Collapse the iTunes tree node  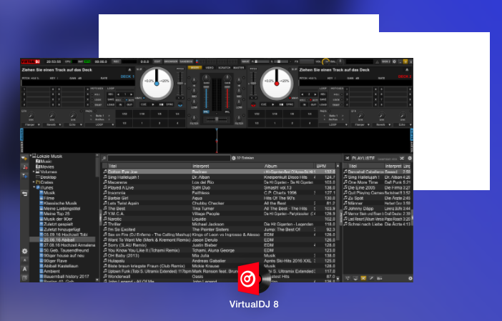[x=34, y=187]
